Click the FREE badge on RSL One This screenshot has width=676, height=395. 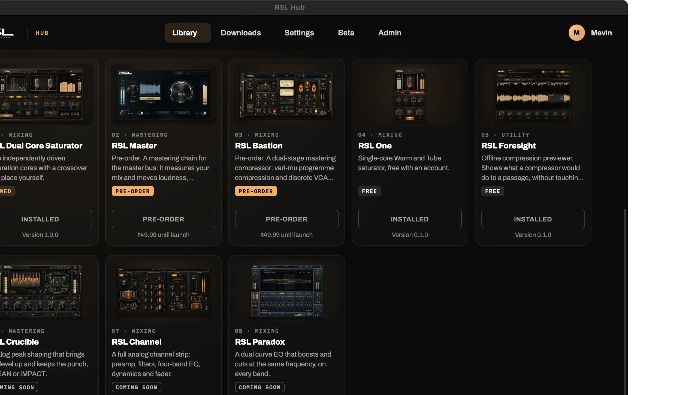pos(369,191)
